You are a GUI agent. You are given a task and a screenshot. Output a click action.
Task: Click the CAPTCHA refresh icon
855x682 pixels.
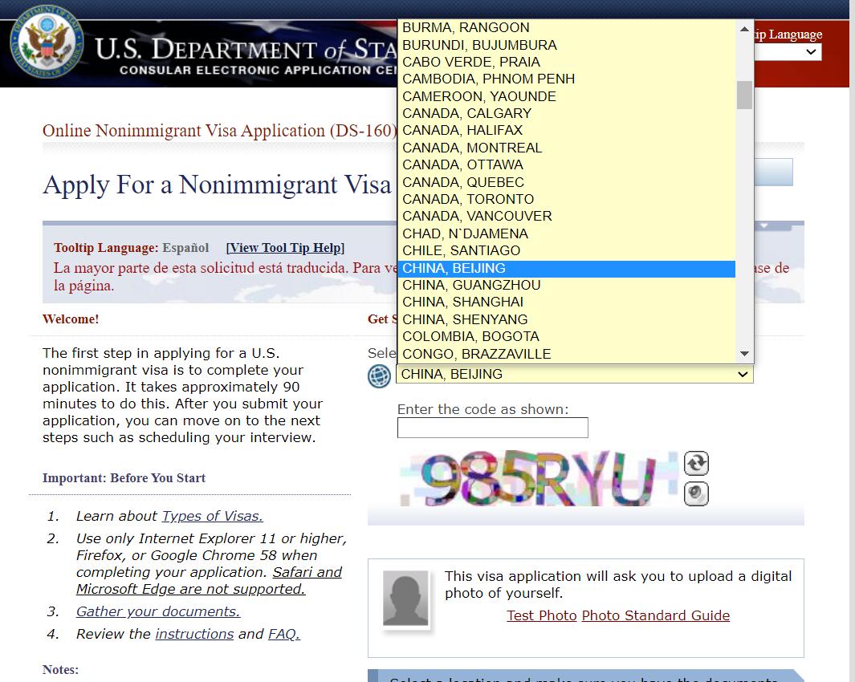pos(696,463)
